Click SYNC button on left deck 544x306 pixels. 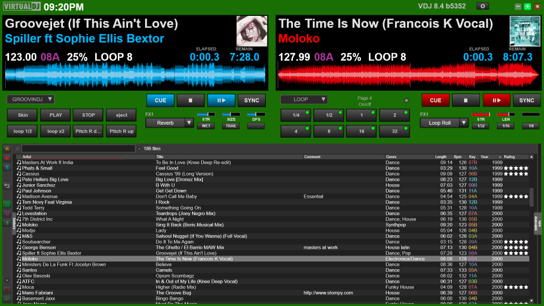(x=252, y=100)
